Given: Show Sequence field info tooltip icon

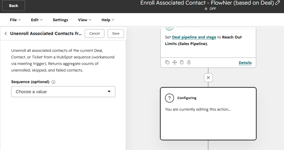Looking at the screenshot, I should 53,82.
